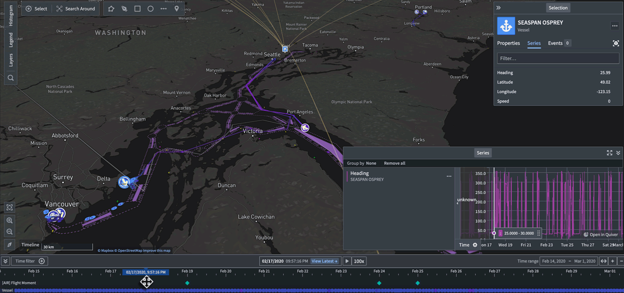Click the vessel marker near Port Angeles
Screen dimensions: 624x293
click(x=305, y=128)
